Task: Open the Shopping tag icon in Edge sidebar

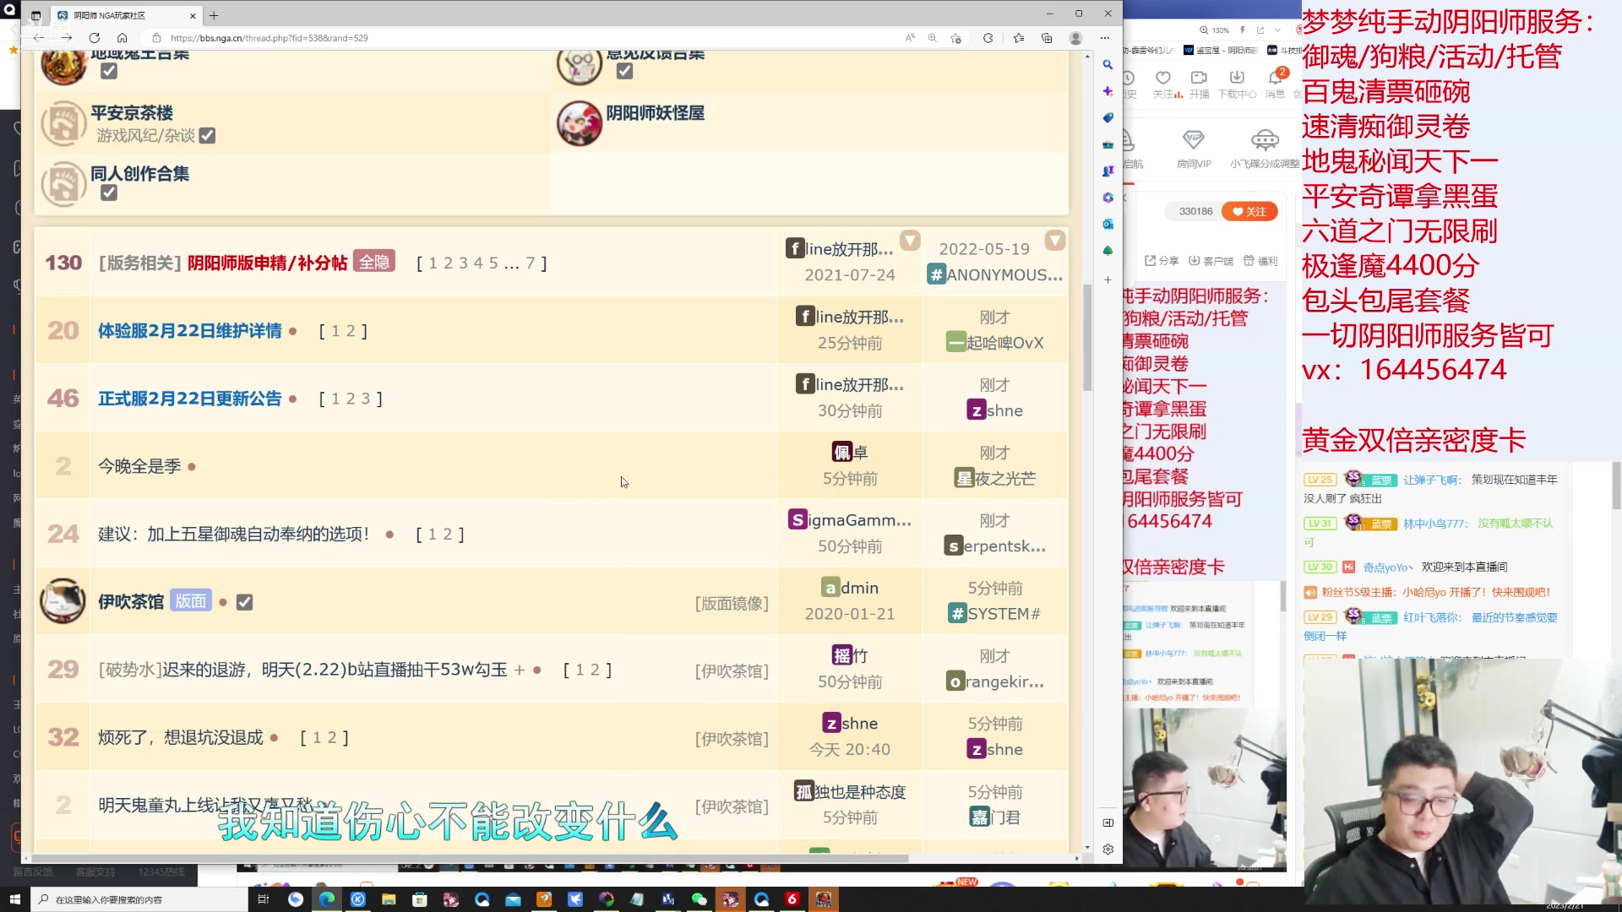Action: pos(1108,118)
